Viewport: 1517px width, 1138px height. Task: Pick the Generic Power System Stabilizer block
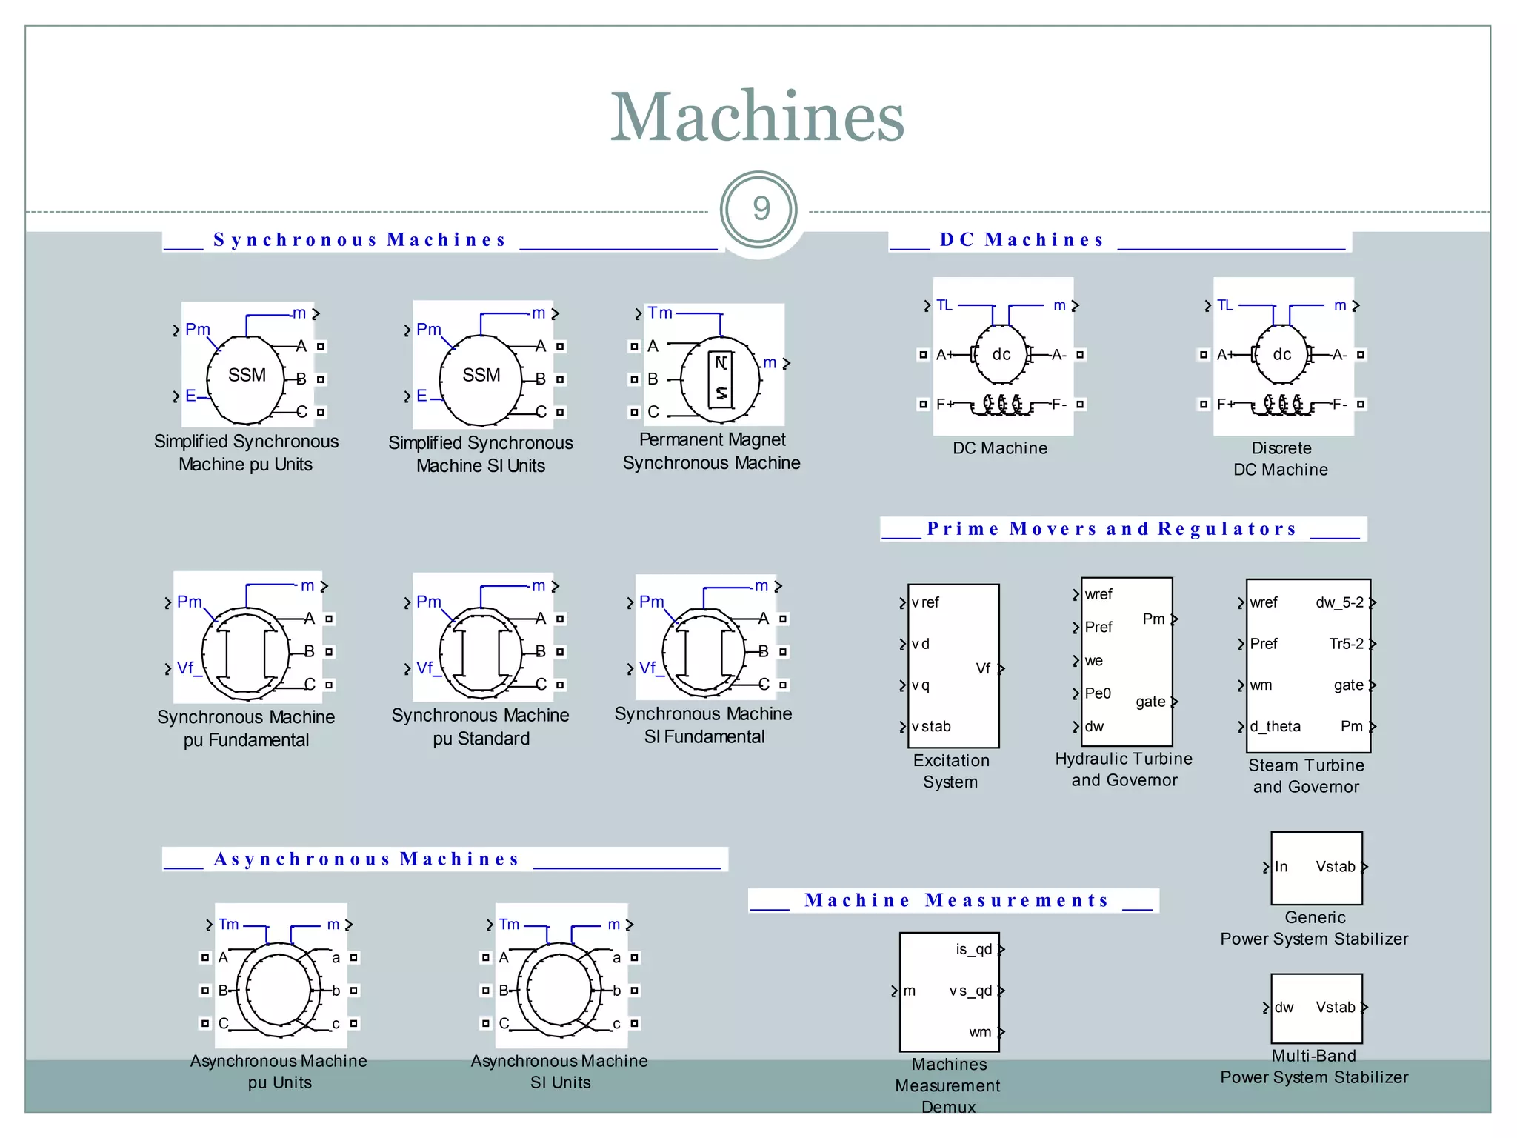tap(1316, 868)
